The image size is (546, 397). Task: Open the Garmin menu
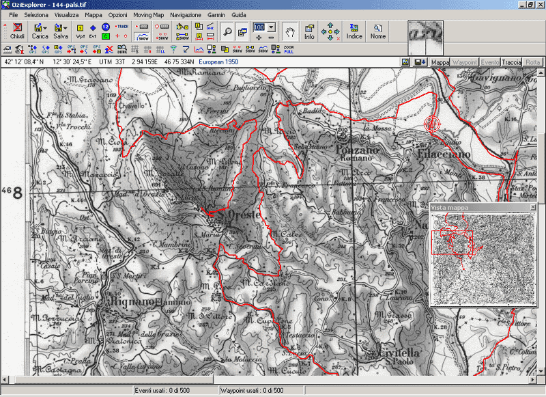216,15
